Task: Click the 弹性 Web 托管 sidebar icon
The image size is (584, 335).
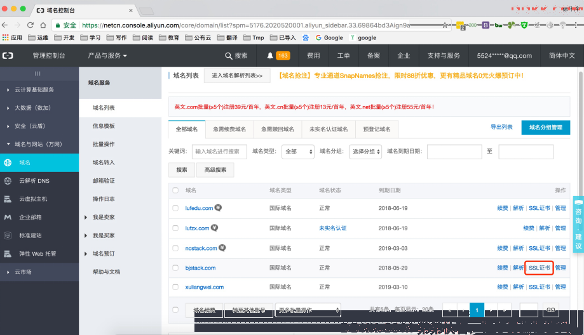Action: coord(8,254)
